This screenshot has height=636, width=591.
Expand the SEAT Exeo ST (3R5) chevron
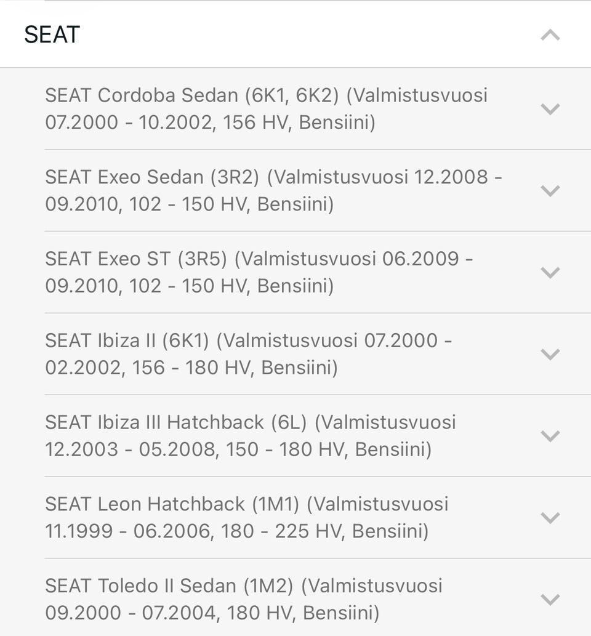[x=550, y=273]
